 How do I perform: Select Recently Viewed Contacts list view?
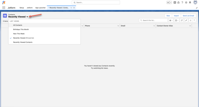[44, 42]
